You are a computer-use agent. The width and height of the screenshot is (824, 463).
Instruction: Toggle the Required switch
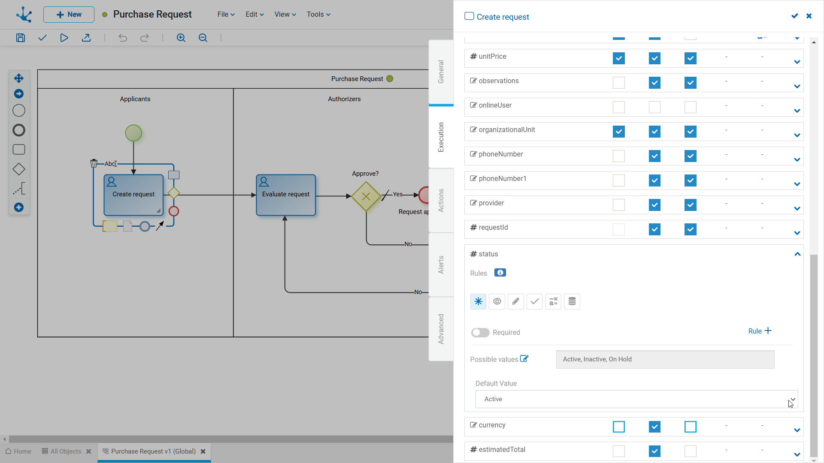pyautogui.click(x=480, y=333)
